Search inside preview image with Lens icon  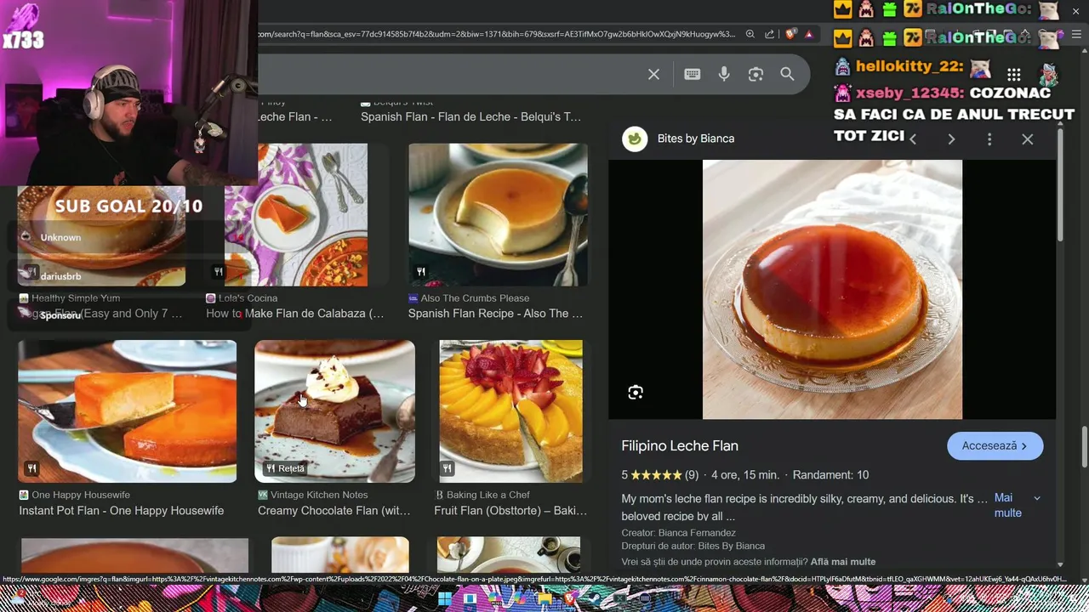[636, 393]
